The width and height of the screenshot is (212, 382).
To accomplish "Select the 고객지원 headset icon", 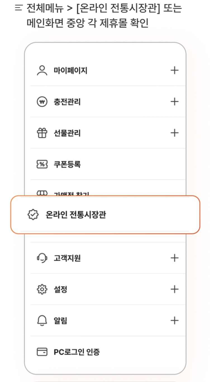I will 41,258.
